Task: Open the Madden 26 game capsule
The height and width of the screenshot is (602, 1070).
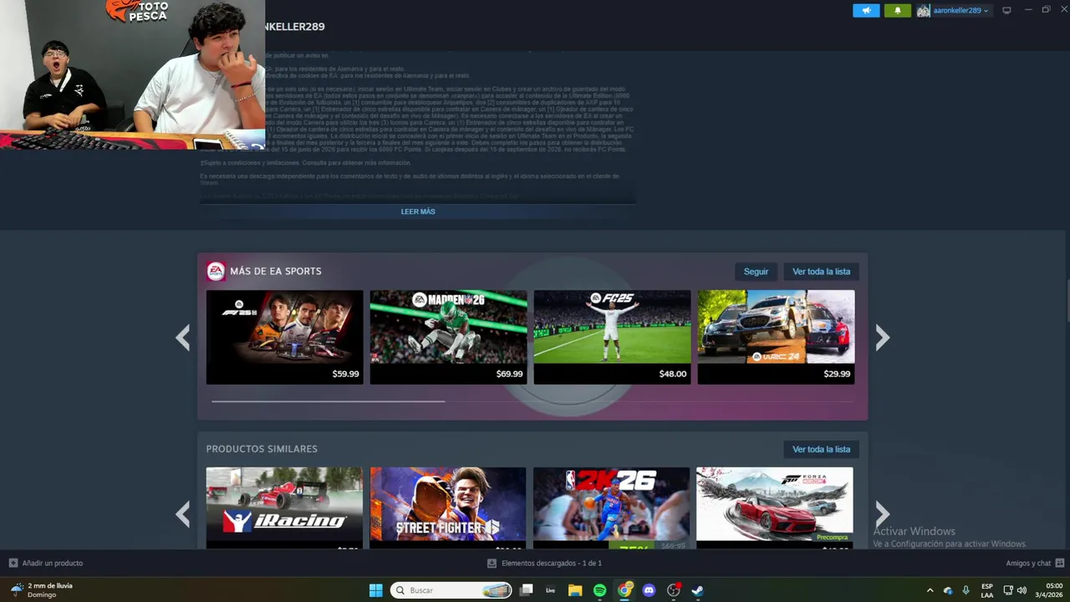Action: pos(449,337)
